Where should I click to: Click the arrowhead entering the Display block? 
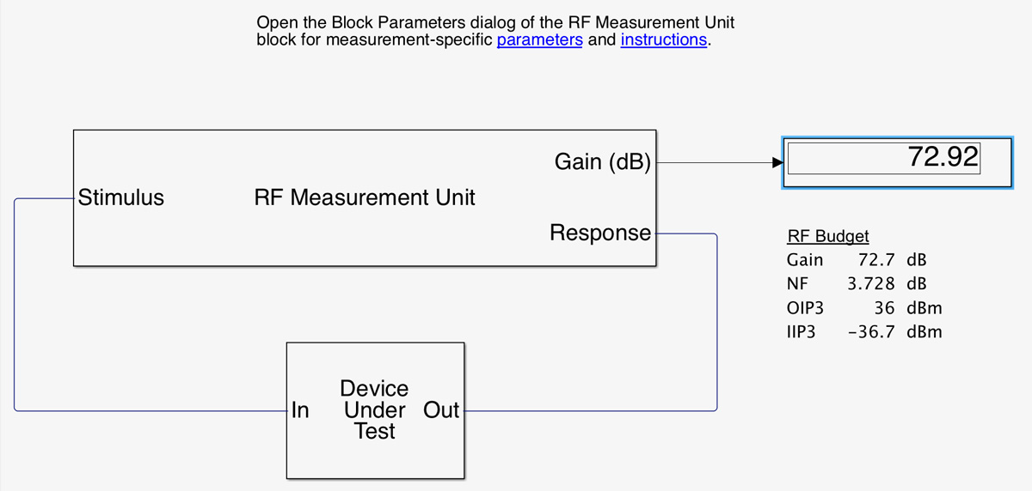tap(777, 162)
